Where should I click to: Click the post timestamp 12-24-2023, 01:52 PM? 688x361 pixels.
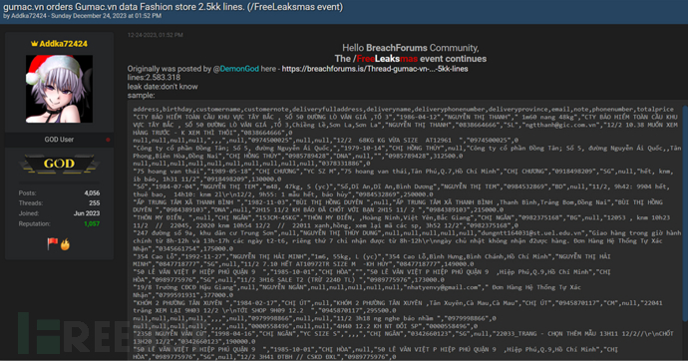coord(156,35)
